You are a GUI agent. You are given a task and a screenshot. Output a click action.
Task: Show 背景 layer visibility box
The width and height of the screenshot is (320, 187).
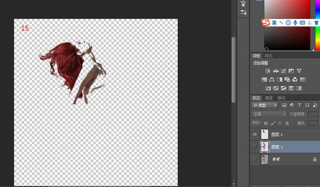254,159
